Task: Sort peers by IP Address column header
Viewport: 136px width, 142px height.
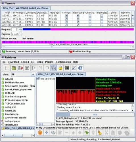Action: [19, 12]
